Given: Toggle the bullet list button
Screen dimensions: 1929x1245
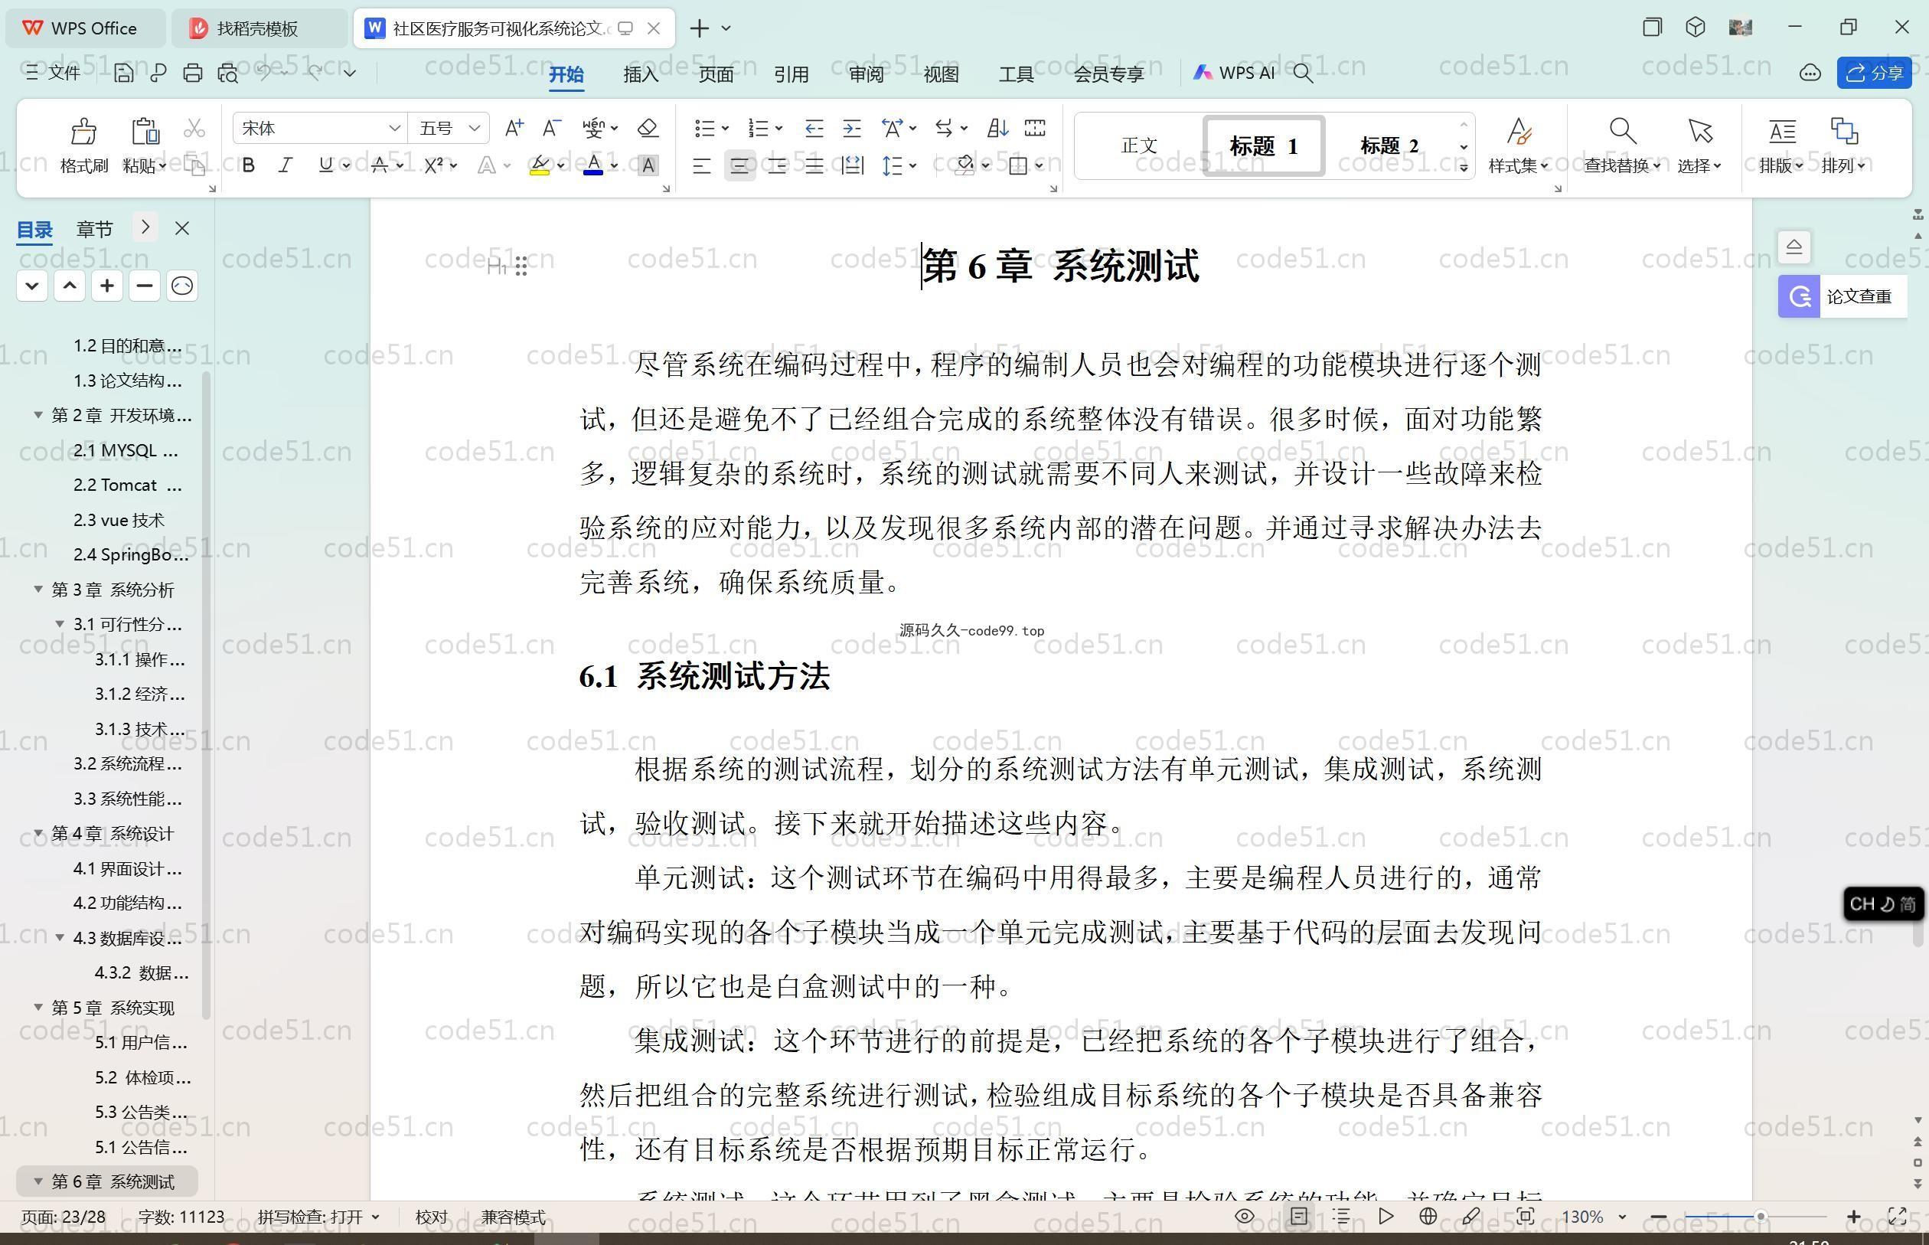Looking at the screenshot, I should pos(705,128).
